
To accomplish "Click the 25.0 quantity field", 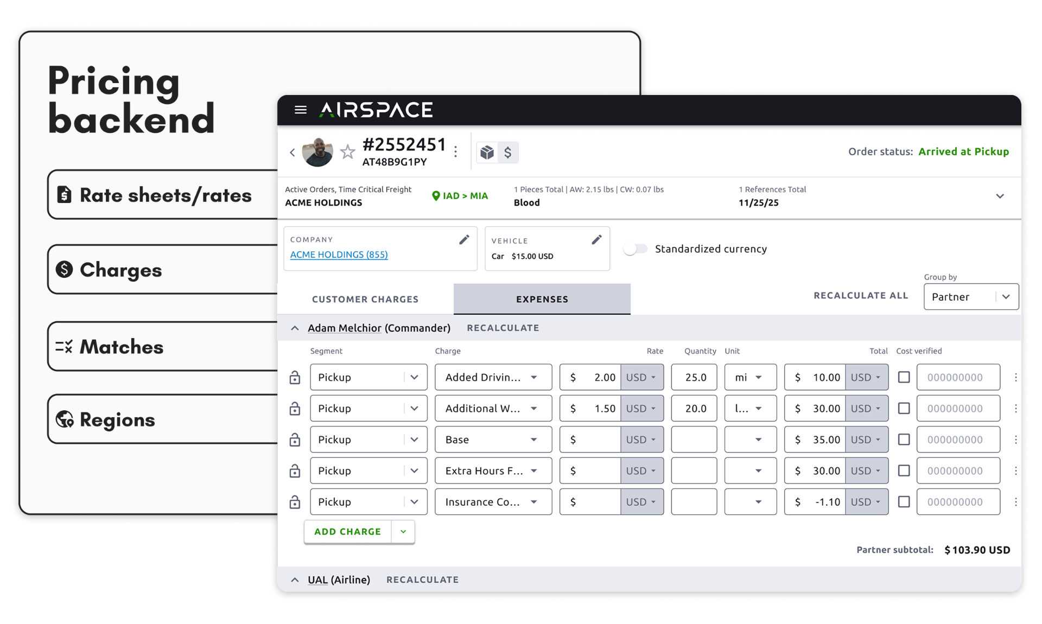I will coord(694,377).
